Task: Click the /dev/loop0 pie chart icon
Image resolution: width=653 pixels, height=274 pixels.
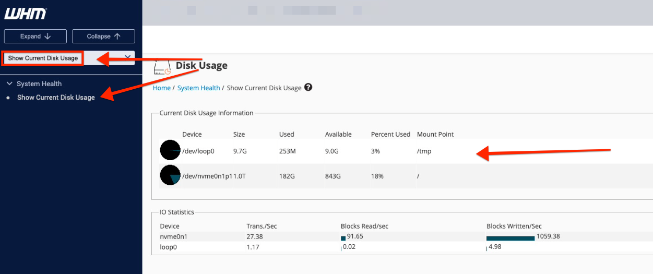Action: (170, 150)
